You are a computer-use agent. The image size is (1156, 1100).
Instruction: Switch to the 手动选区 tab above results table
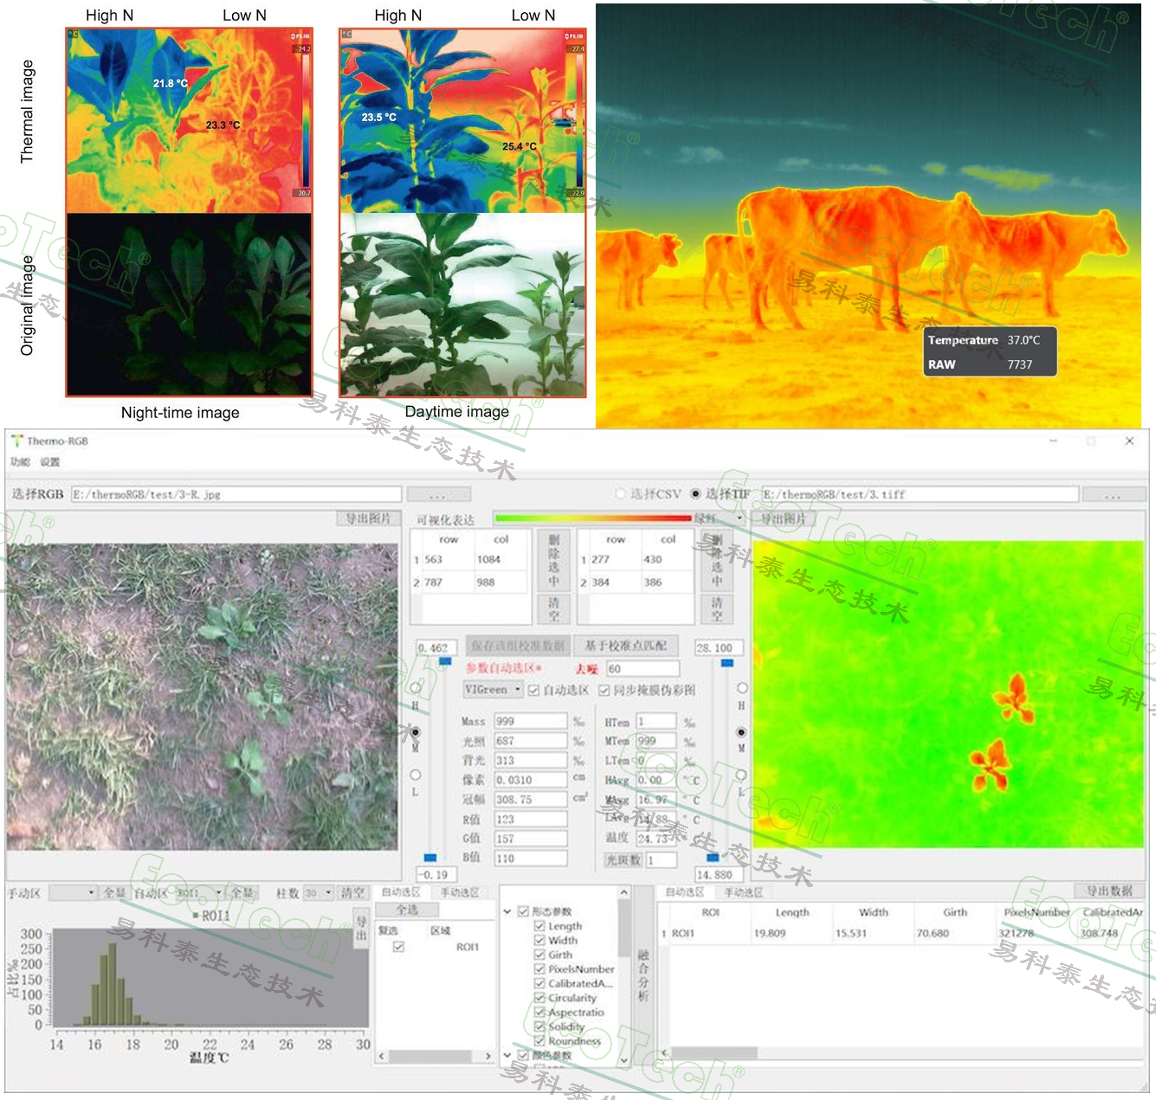[743, 892]
